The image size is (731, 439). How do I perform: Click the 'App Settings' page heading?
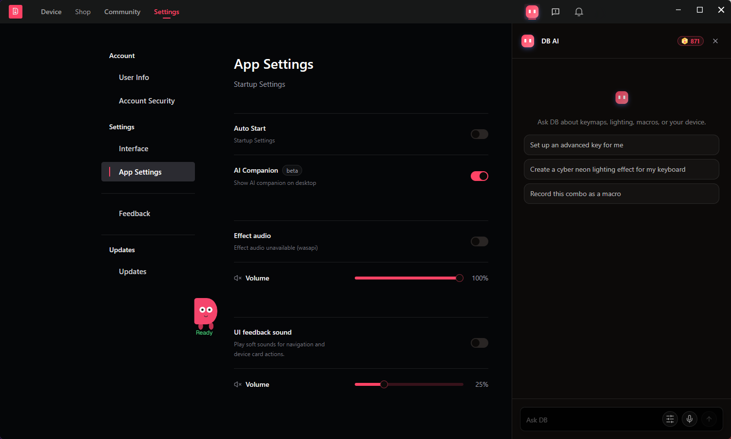[x=273, y=64]
